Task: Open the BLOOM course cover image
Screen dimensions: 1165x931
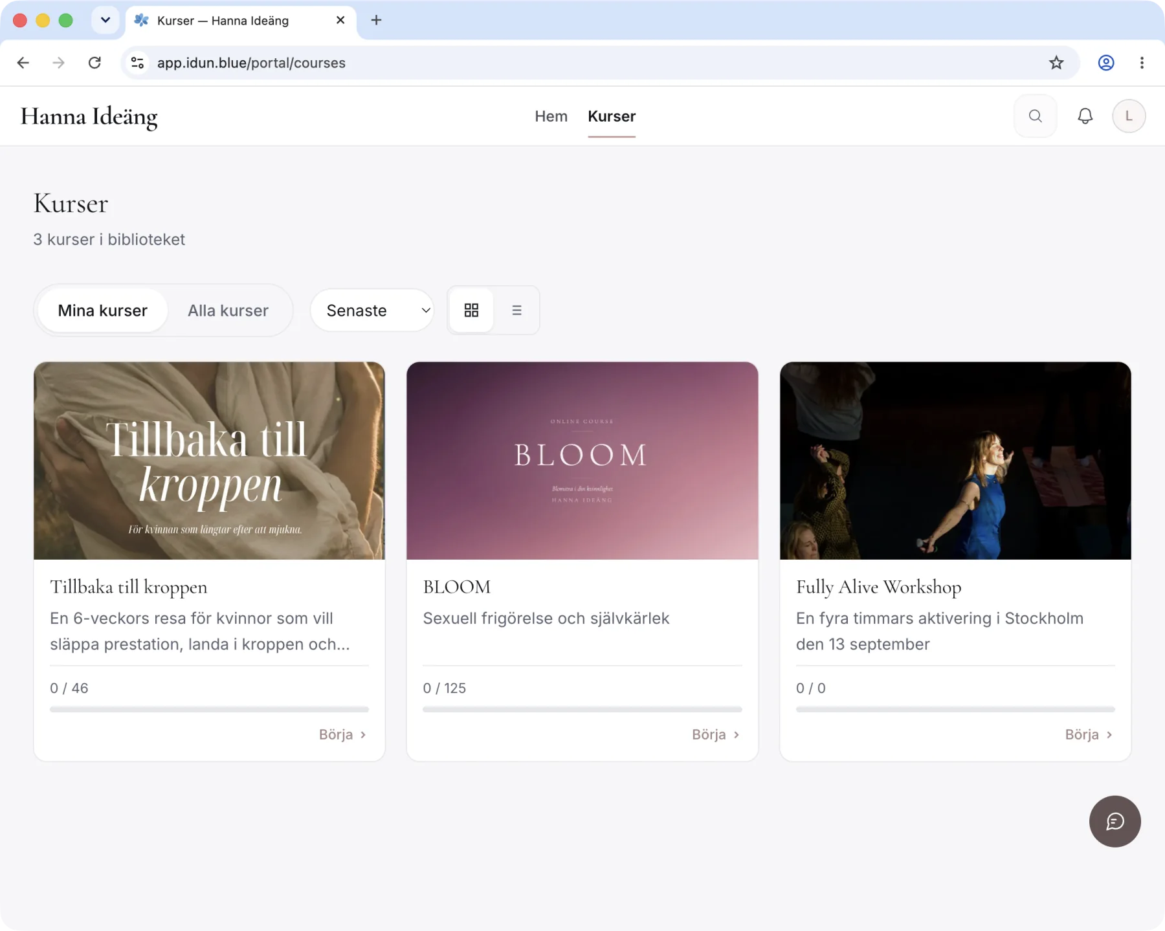Action: pyautogui.click(x=582, y=461)
